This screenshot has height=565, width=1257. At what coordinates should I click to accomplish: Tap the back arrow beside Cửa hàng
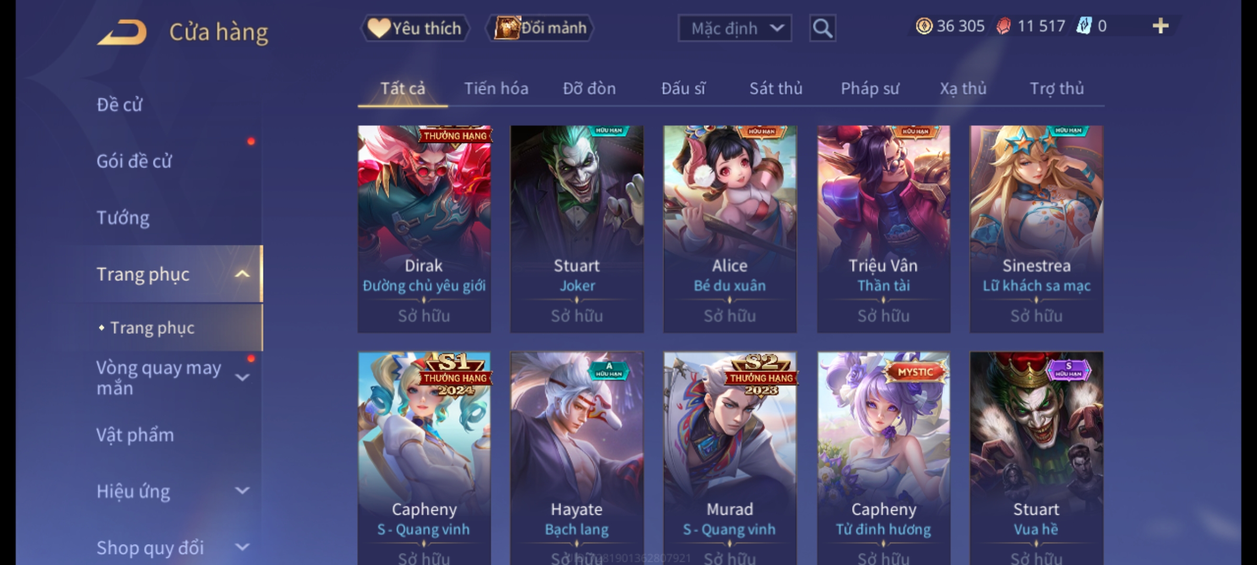(122, 32)
